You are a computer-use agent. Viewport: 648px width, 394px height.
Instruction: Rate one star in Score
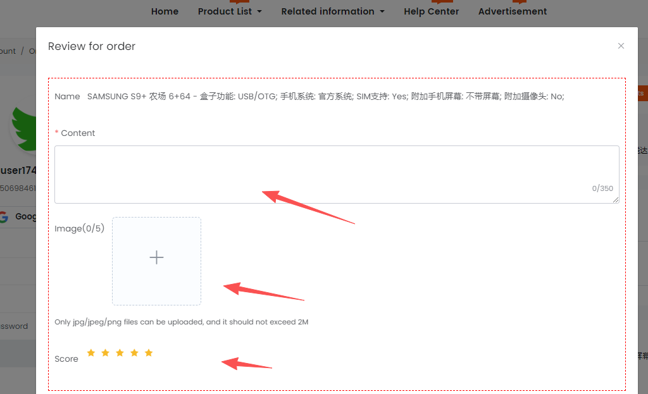pyautogui.click(x=91, y=353)
